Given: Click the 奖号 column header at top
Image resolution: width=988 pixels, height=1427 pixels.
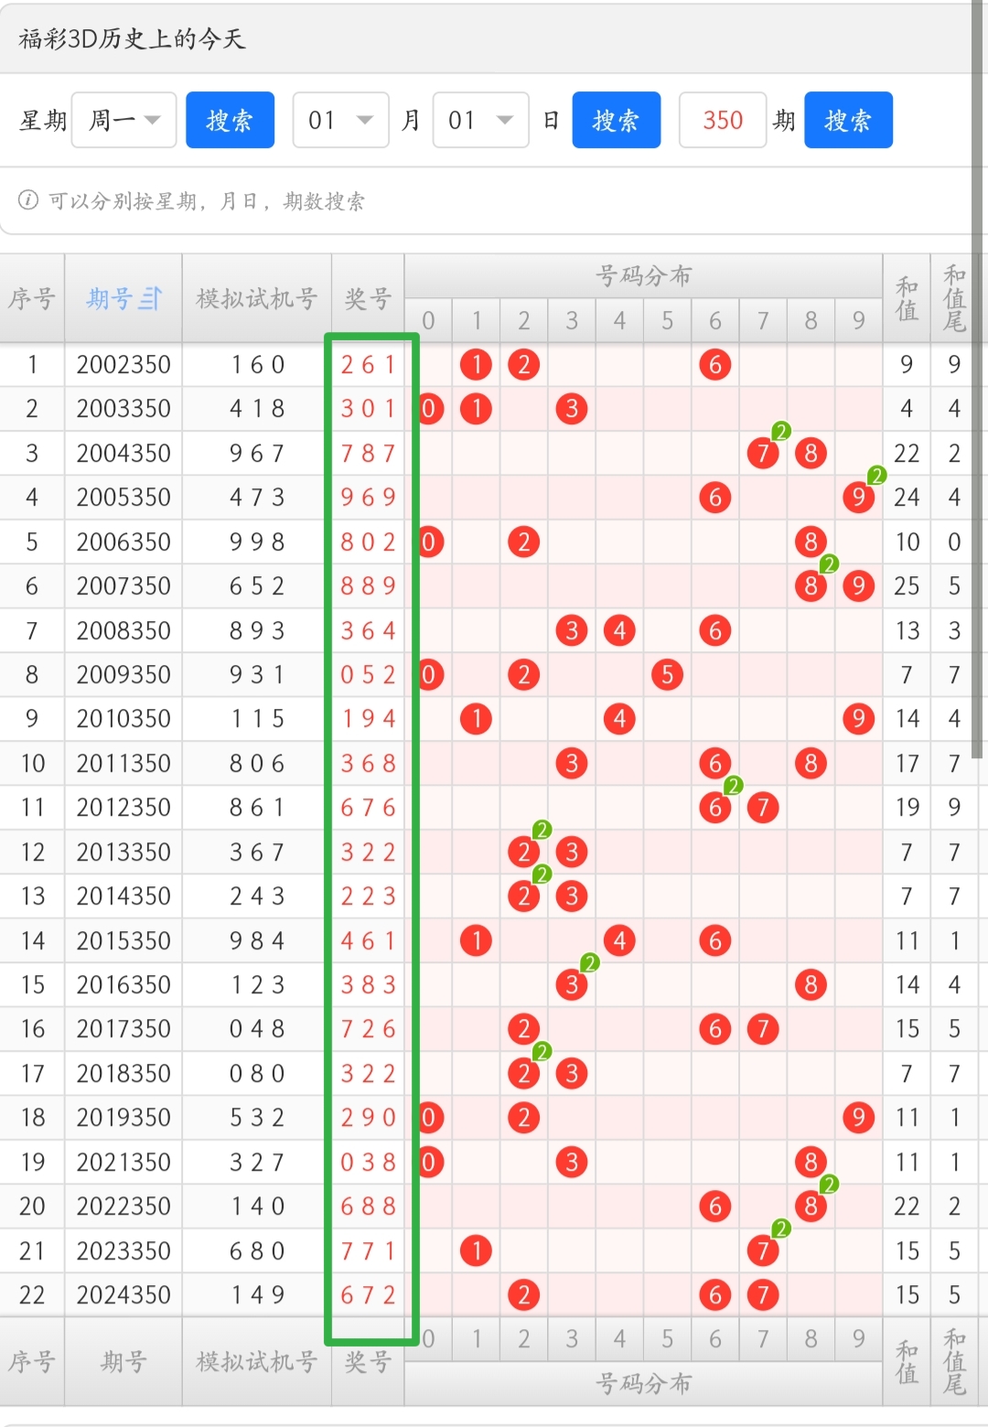Looking at the screenshot, I should pyautogui.click(x=368, y=298).
